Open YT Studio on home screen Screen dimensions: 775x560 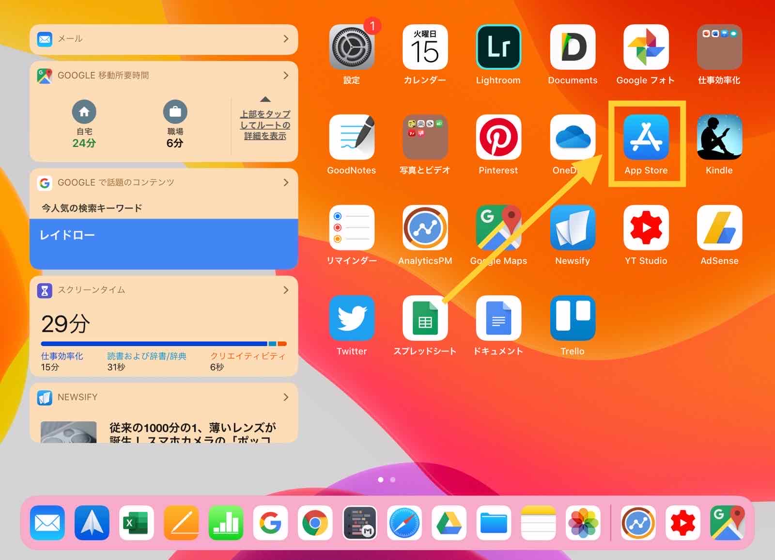click(646, 227)
